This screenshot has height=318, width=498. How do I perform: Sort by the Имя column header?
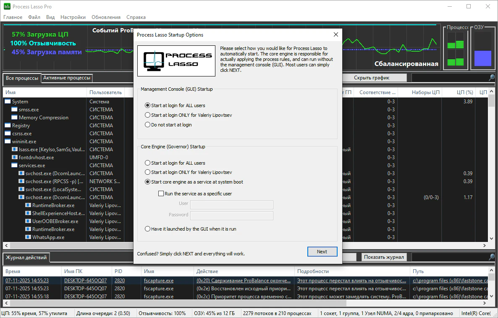pyautogui.click(x=45, y=92)
